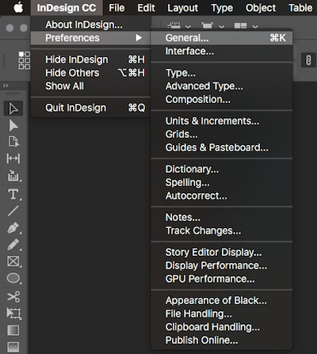
Task: Select the Rectangle Frame tool
Action: coord(13,261)
